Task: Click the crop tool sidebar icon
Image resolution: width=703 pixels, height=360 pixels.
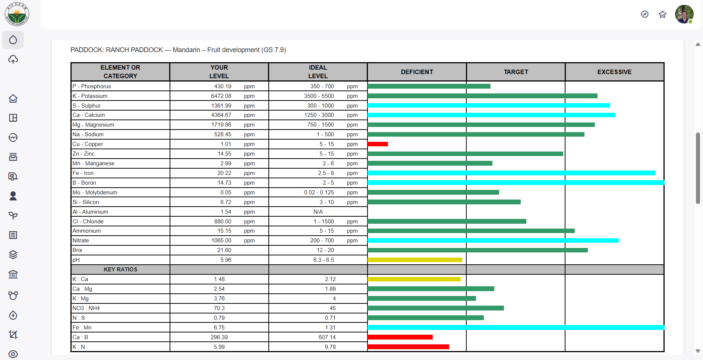Action: point(13,335)
